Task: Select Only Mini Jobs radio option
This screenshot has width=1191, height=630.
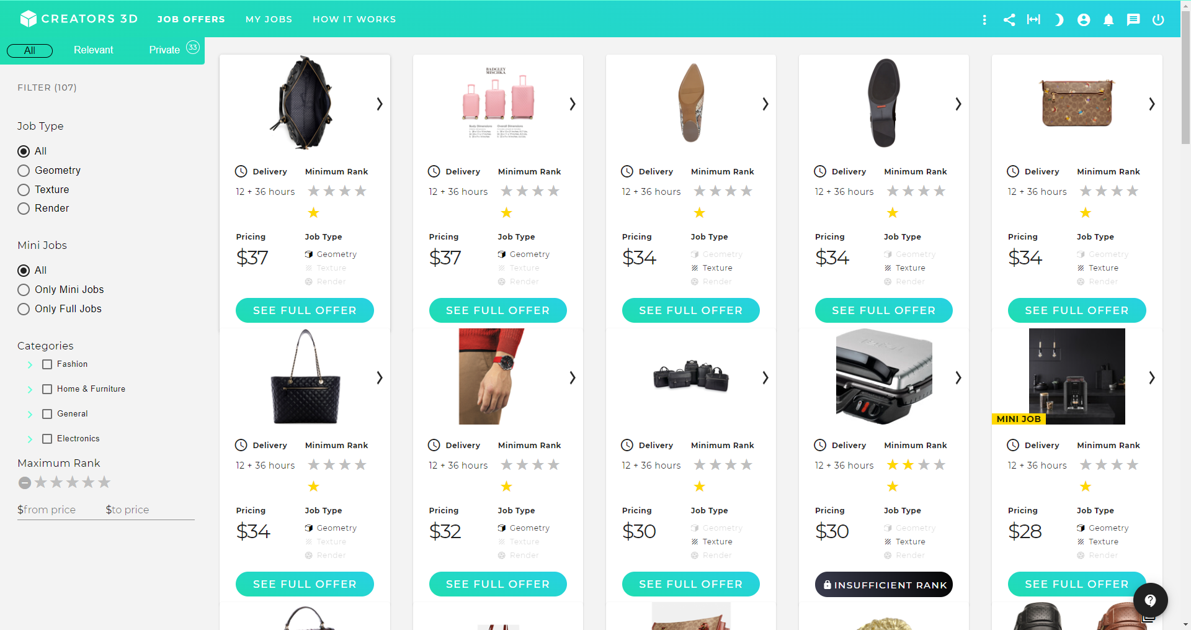Action: (24, 290)
